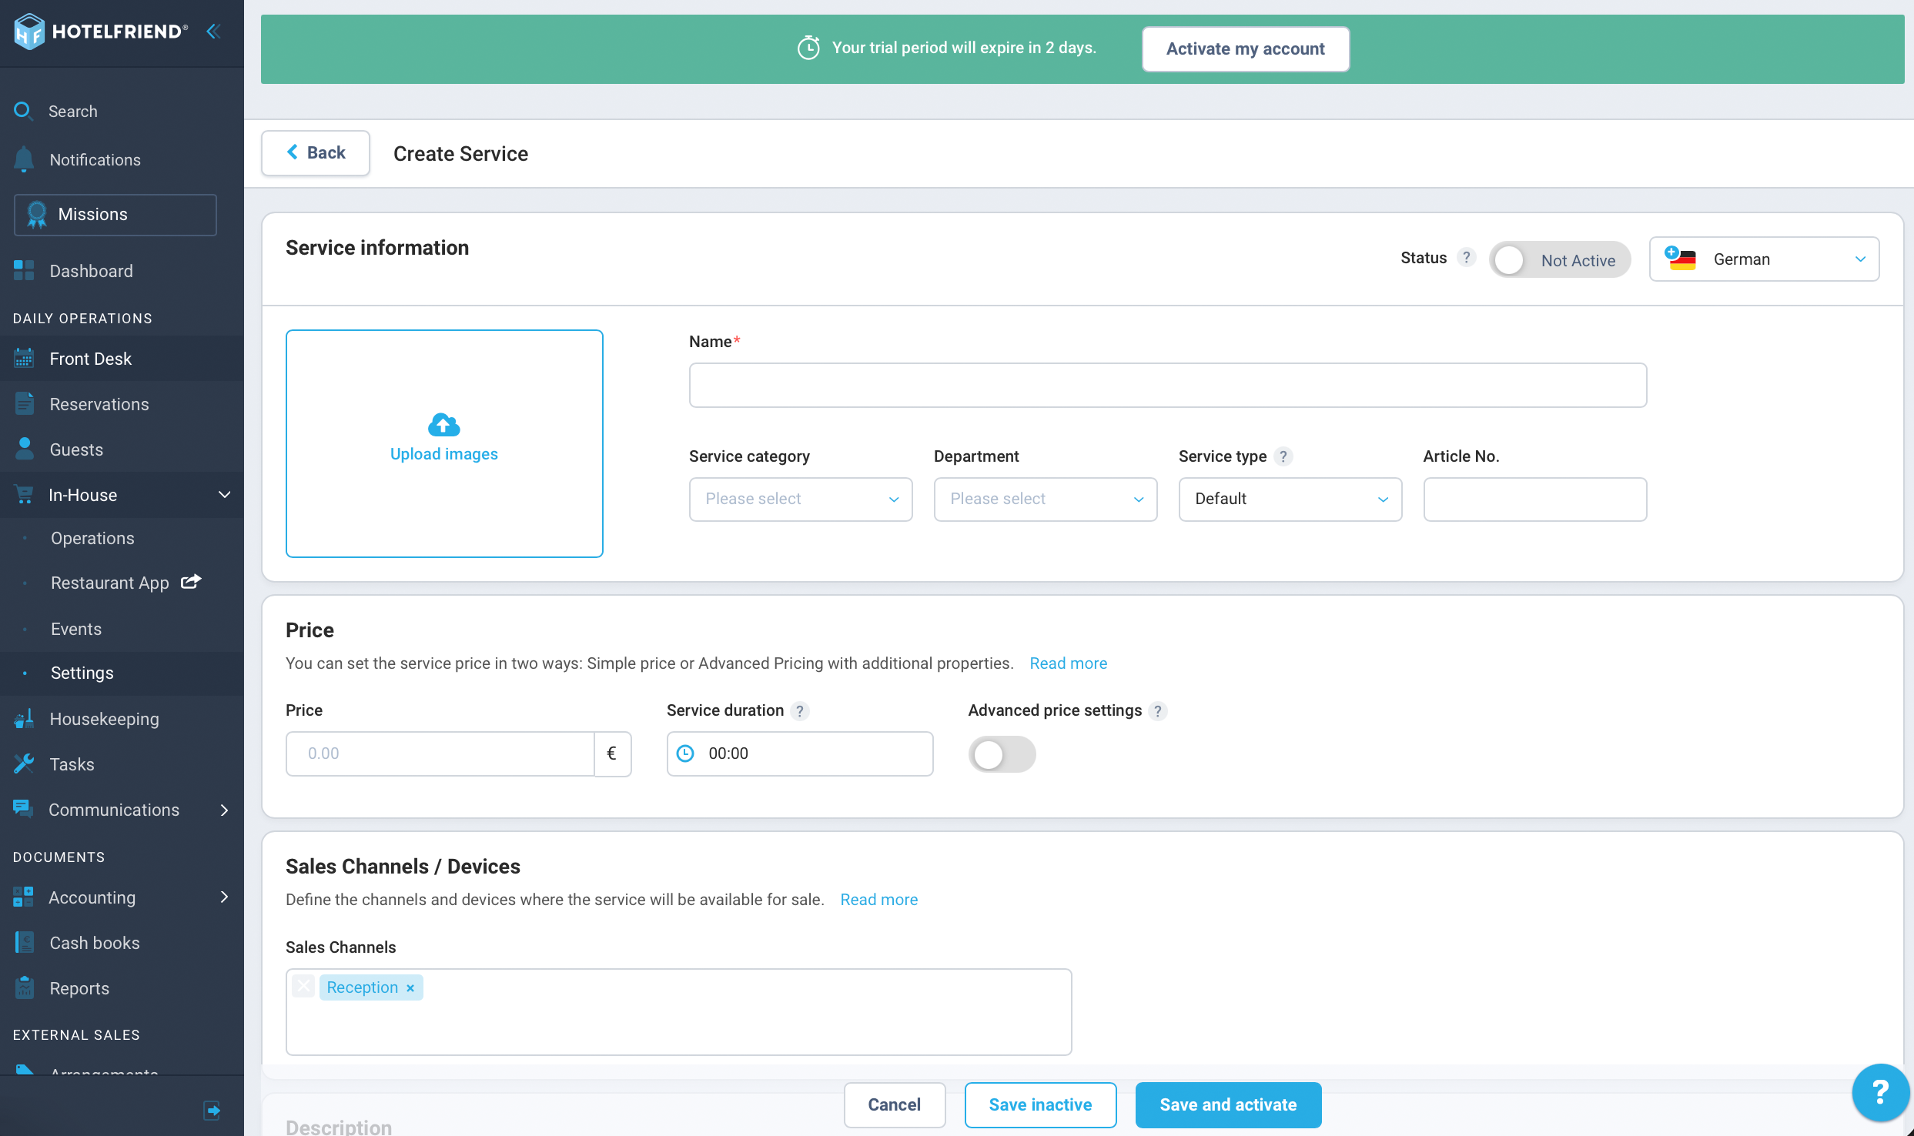1914x1136 pixels.
Task: Click the logout icon at sidebar bottom
Action: pyautogui.click(x=212, y=1110)
